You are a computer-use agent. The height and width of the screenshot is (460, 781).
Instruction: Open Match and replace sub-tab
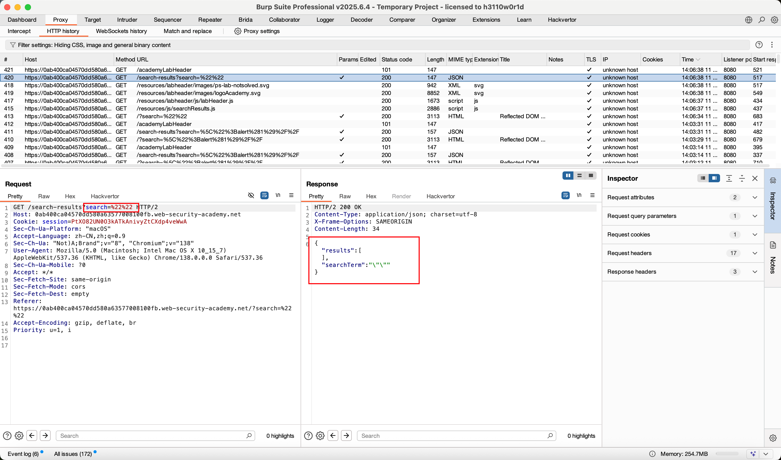tap(188, 31)
